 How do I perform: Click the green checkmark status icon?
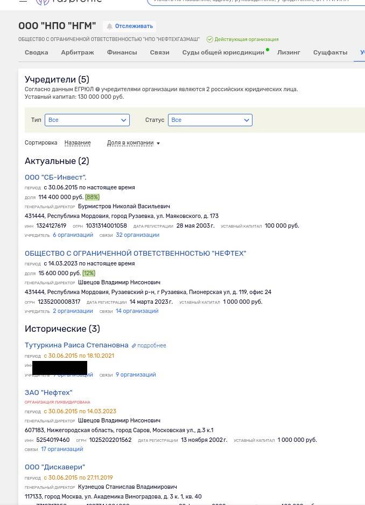tap(209, 39)
